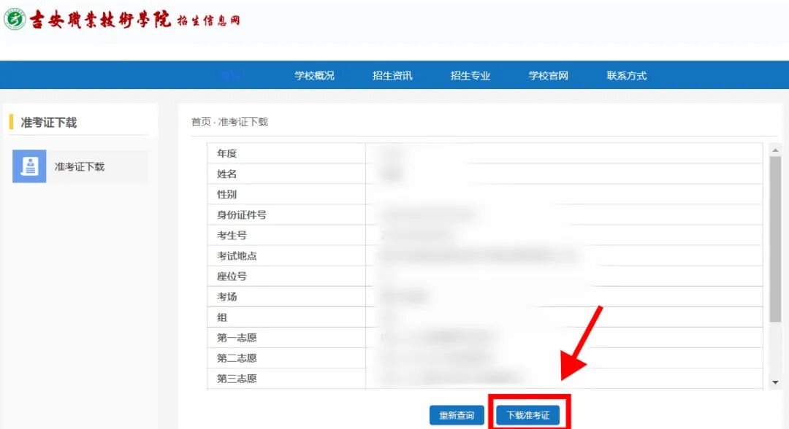Select the 第一志愿 table row label

coord(237,338)
